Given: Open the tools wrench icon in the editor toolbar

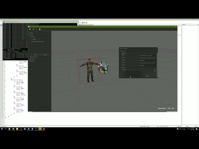Looking at the screenshot, I should (30, 29).
